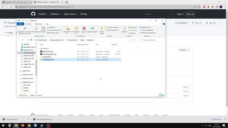
Task: Click the Notifications button on GitHub
Action: 181,23
